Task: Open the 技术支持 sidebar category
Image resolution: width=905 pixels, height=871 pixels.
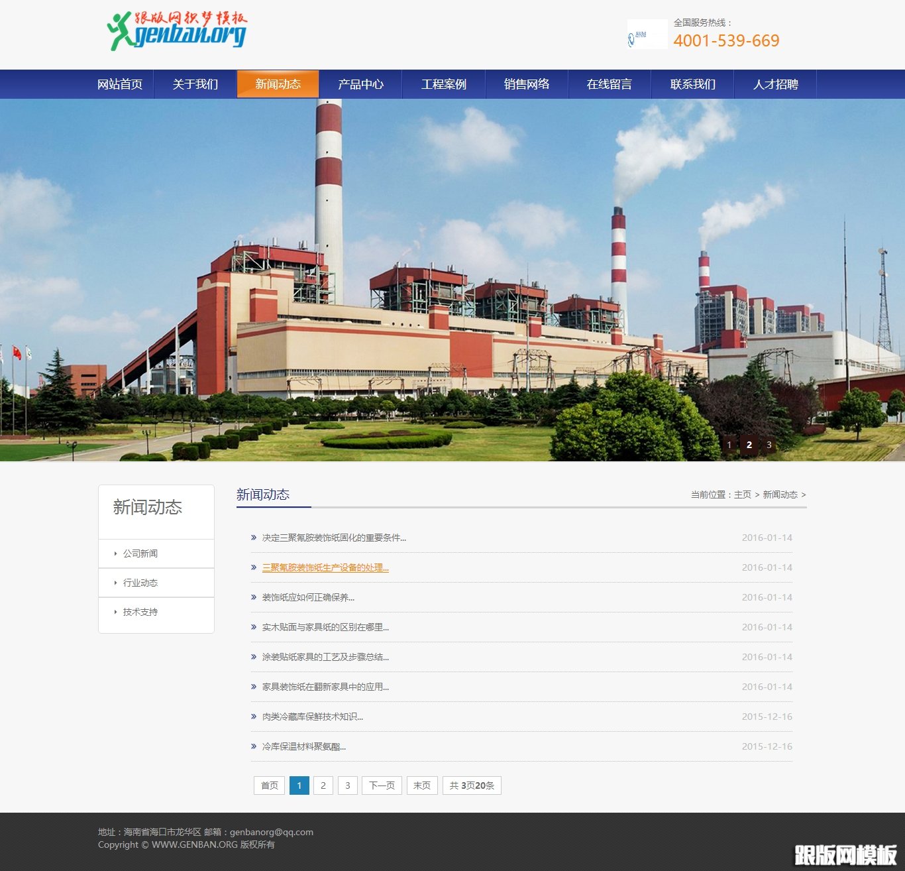Action: 140,612
